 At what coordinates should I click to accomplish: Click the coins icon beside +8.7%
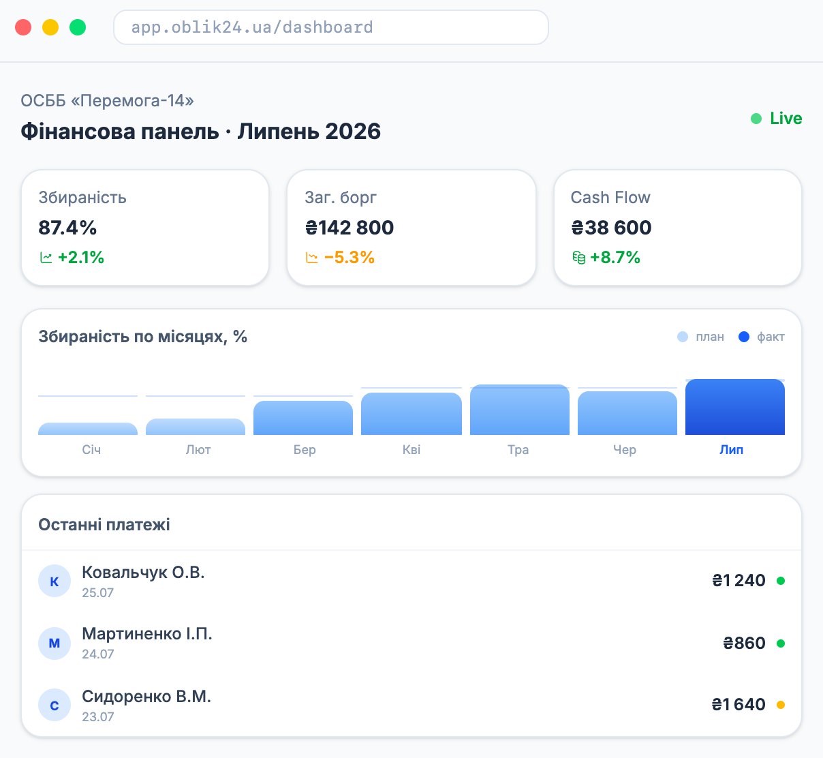(578, 258)
